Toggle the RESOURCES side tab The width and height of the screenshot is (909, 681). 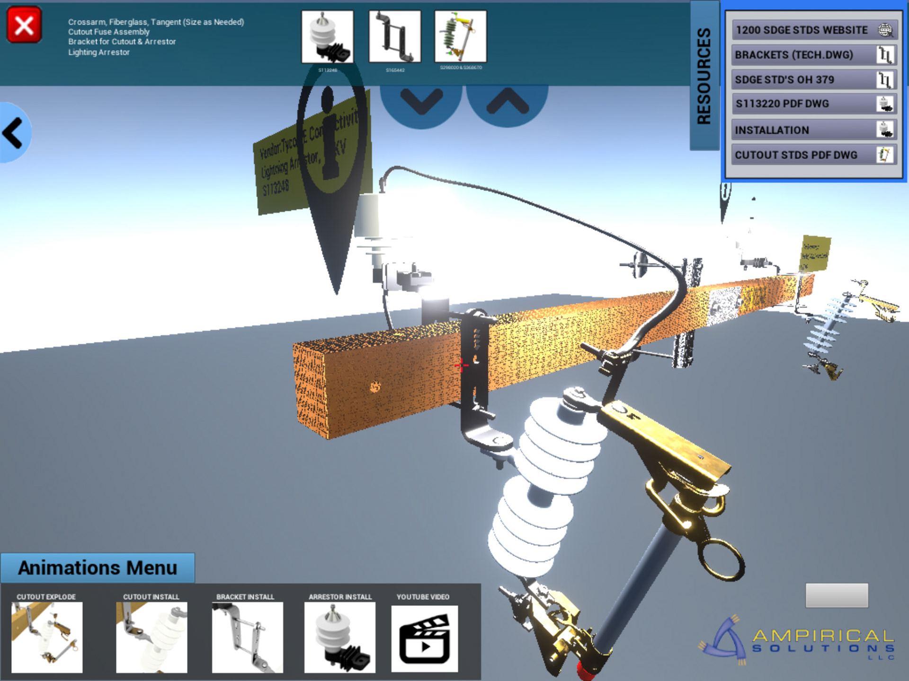coord(704,76)
